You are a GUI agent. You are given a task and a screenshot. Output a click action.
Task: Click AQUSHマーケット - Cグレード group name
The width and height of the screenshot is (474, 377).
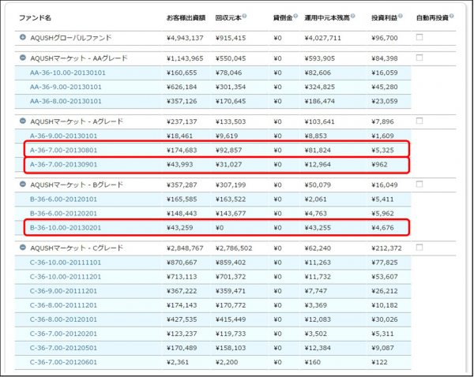click(77, 248)
